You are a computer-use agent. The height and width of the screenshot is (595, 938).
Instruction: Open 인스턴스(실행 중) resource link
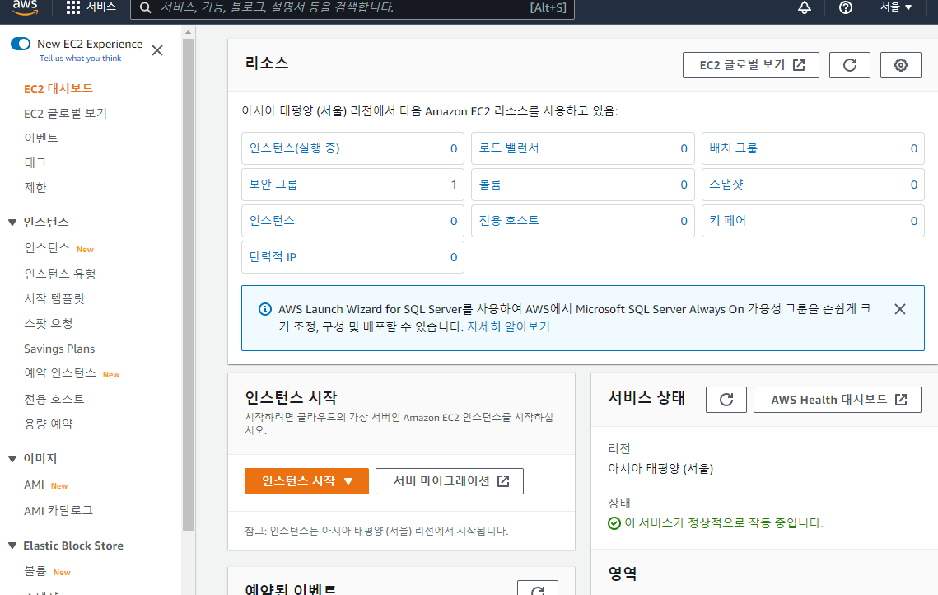click(x=294, y=148)
